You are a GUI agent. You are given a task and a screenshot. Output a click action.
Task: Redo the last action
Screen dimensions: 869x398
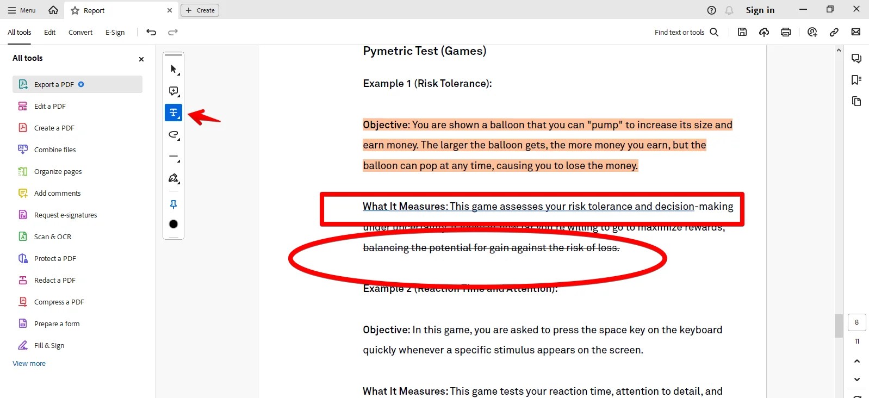(173, 32)
